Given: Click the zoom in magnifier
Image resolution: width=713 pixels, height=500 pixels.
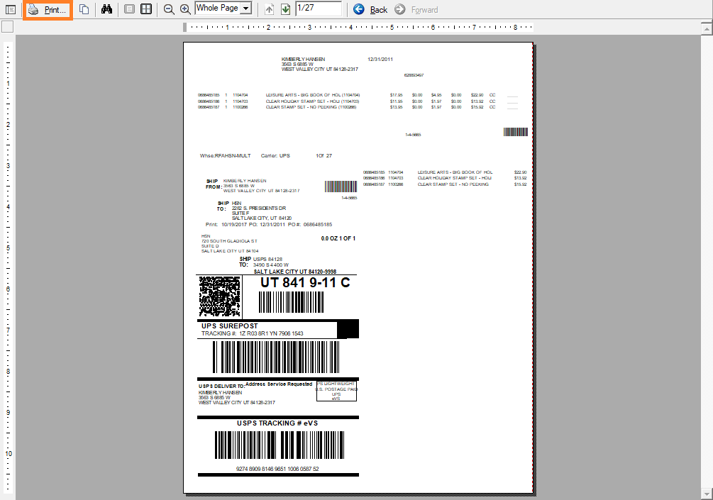Looking at the screenshot, I should [185, 9].
